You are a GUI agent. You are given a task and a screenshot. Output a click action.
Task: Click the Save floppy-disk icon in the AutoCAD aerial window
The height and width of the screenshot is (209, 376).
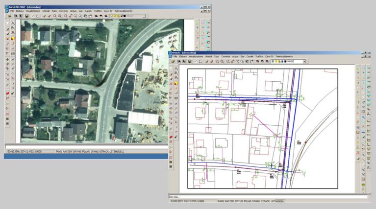[26, 16]
